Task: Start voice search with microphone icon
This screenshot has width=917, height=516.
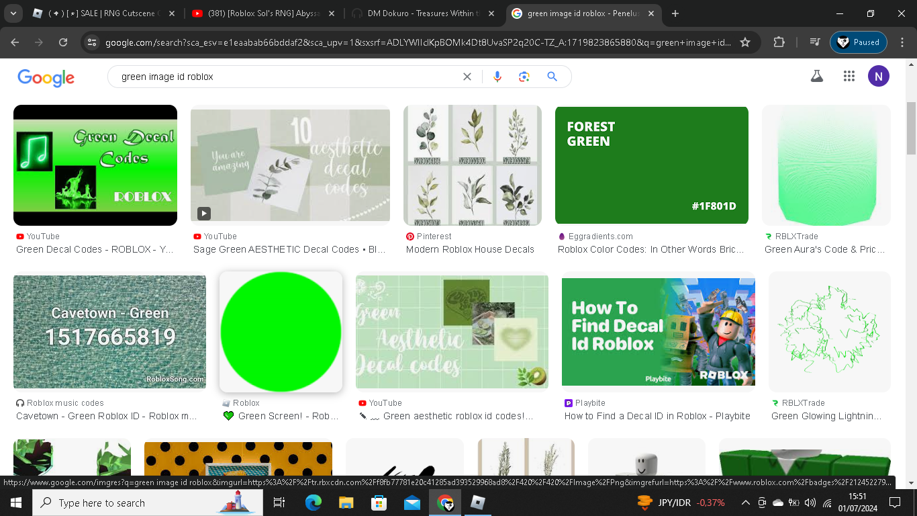Action: click(497, 77)
